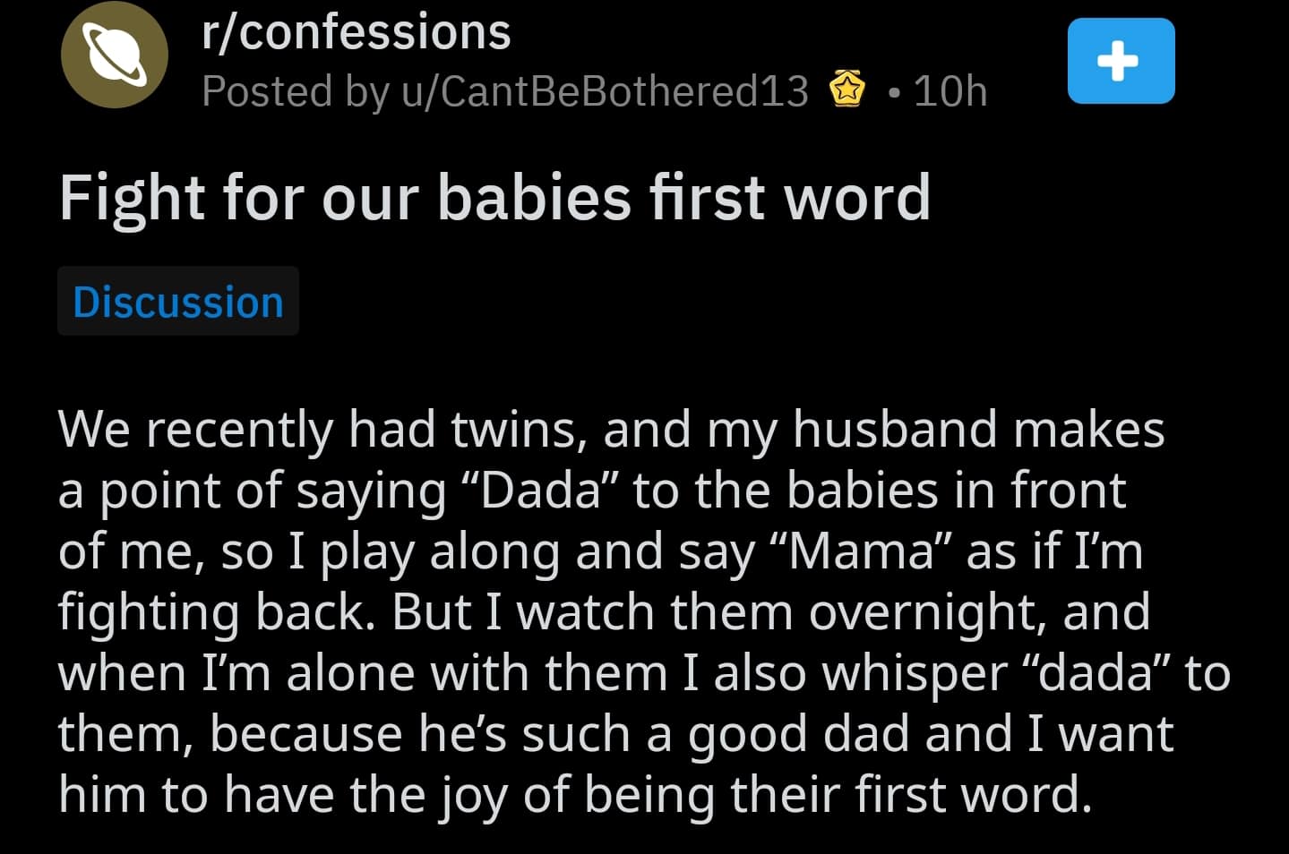
Task: Click the word "husband" in the first line
Action: [x=895, y=430]
